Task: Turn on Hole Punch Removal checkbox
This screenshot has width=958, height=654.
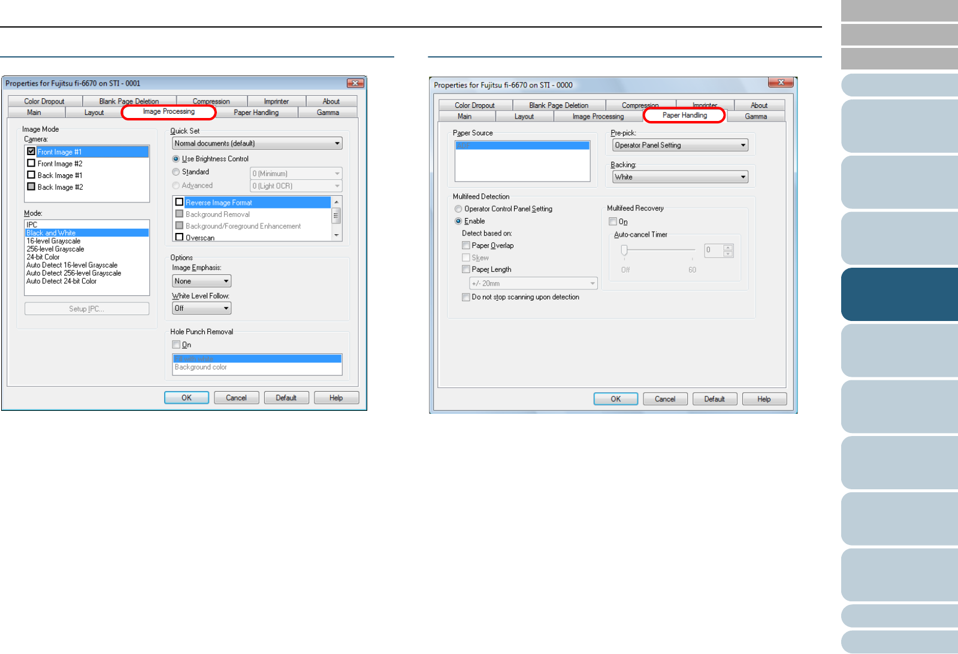Action: coord(176,344)
